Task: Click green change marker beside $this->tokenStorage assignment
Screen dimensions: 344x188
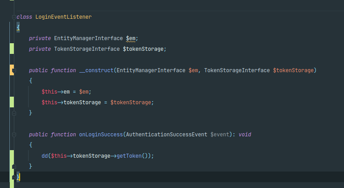Action: [12, 102]
